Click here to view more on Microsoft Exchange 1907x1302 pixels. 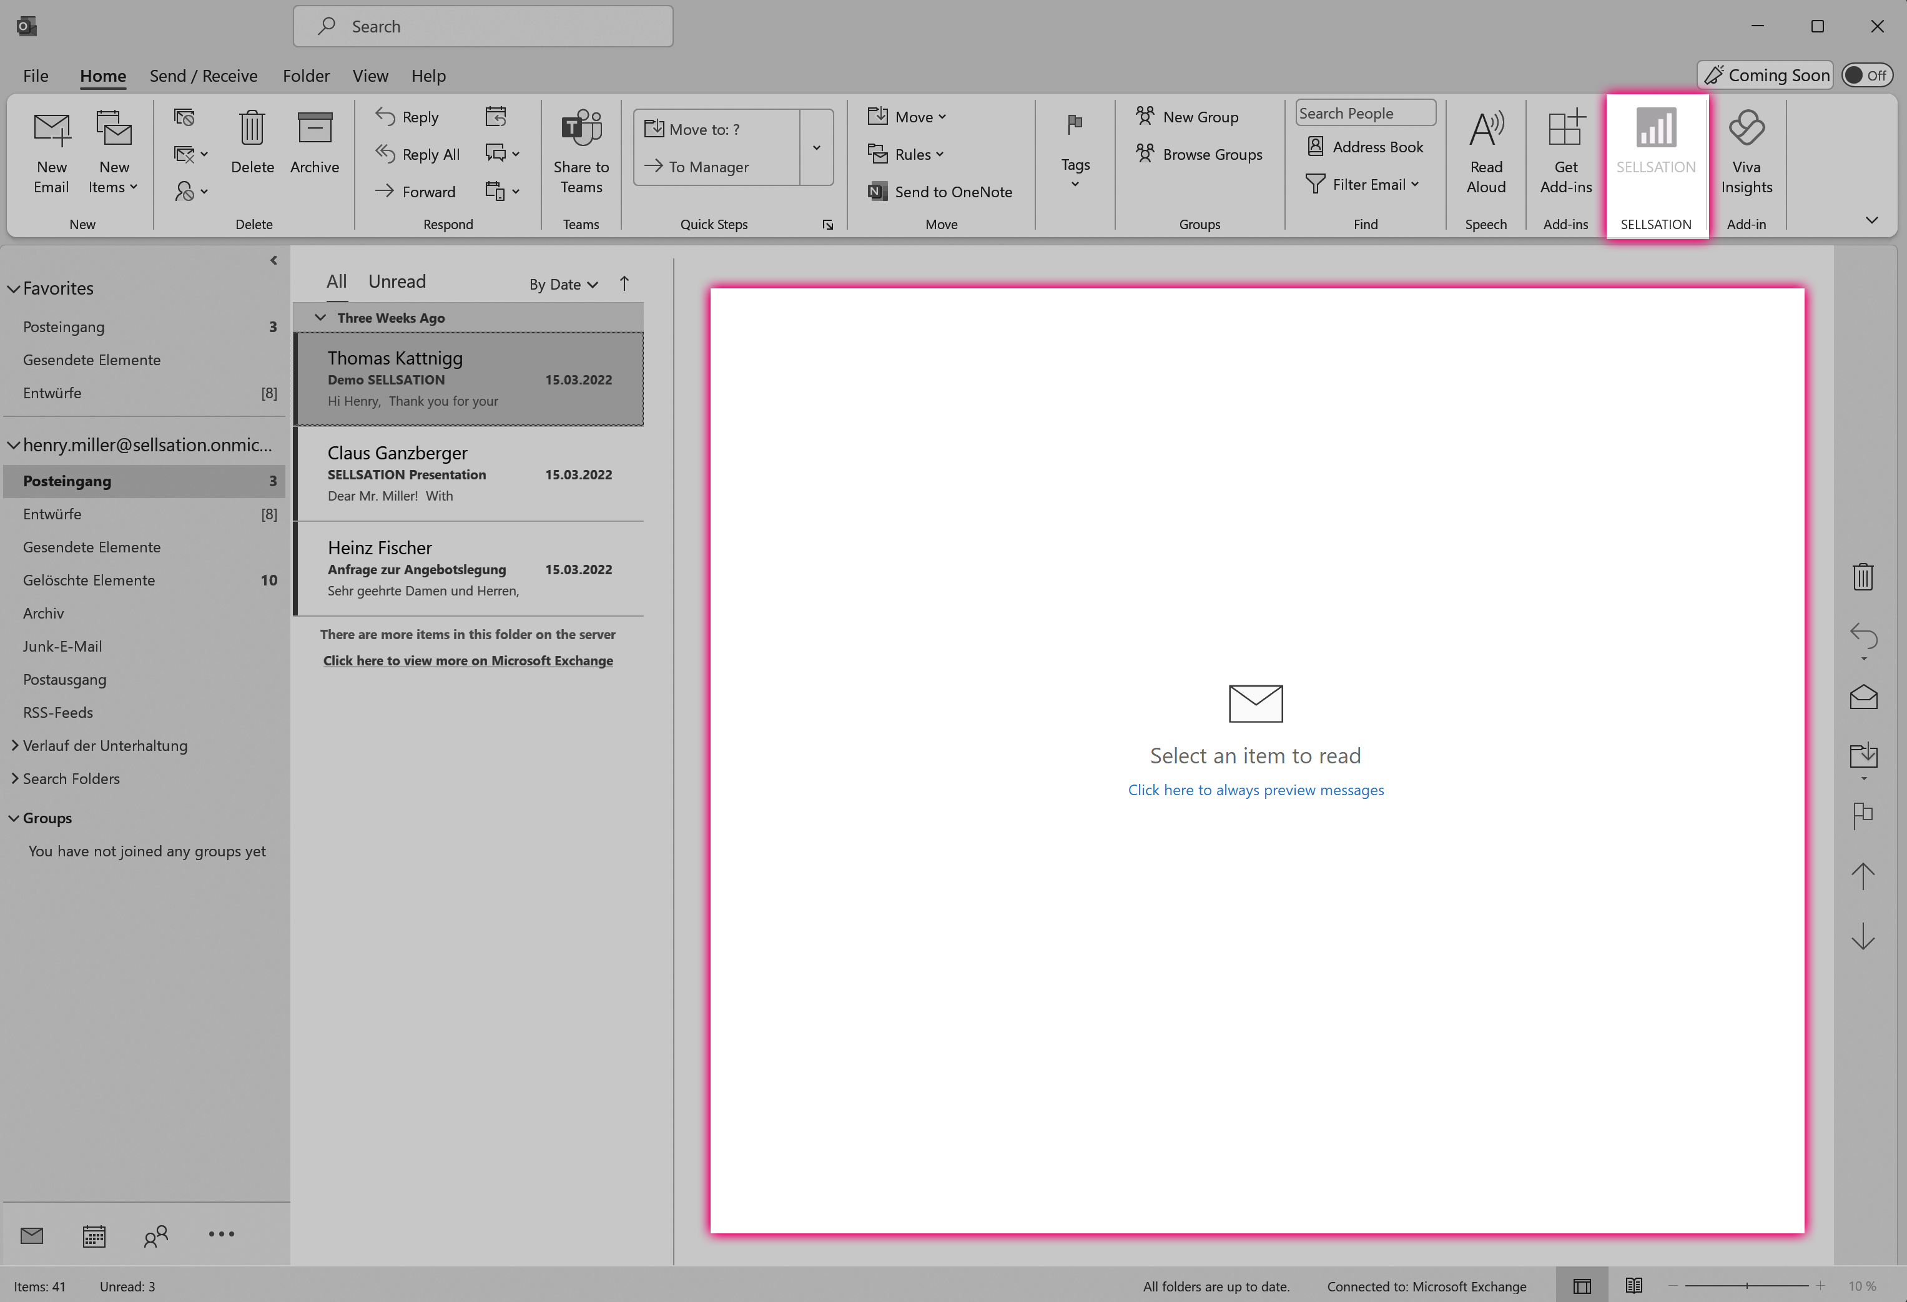pos(468,660)
